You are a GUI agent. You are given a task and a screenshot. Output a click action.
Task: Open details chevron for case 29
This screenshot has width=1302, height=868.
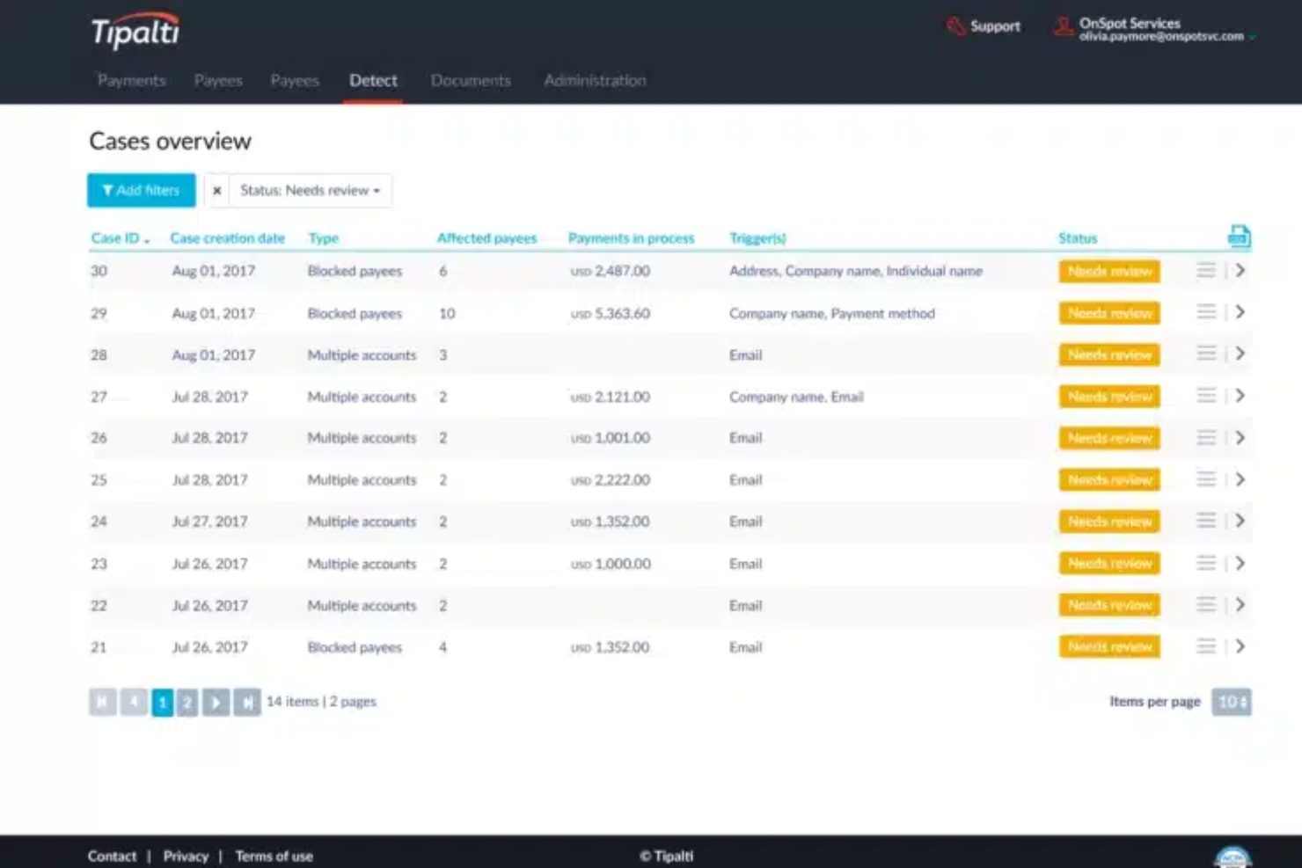(x=1240, y=312)
